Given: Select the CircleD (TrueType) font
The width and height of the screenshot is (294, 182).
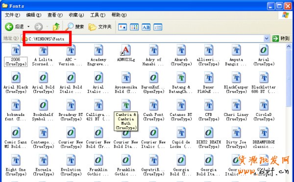Looking at the screenshot, I should click(264, 111).
